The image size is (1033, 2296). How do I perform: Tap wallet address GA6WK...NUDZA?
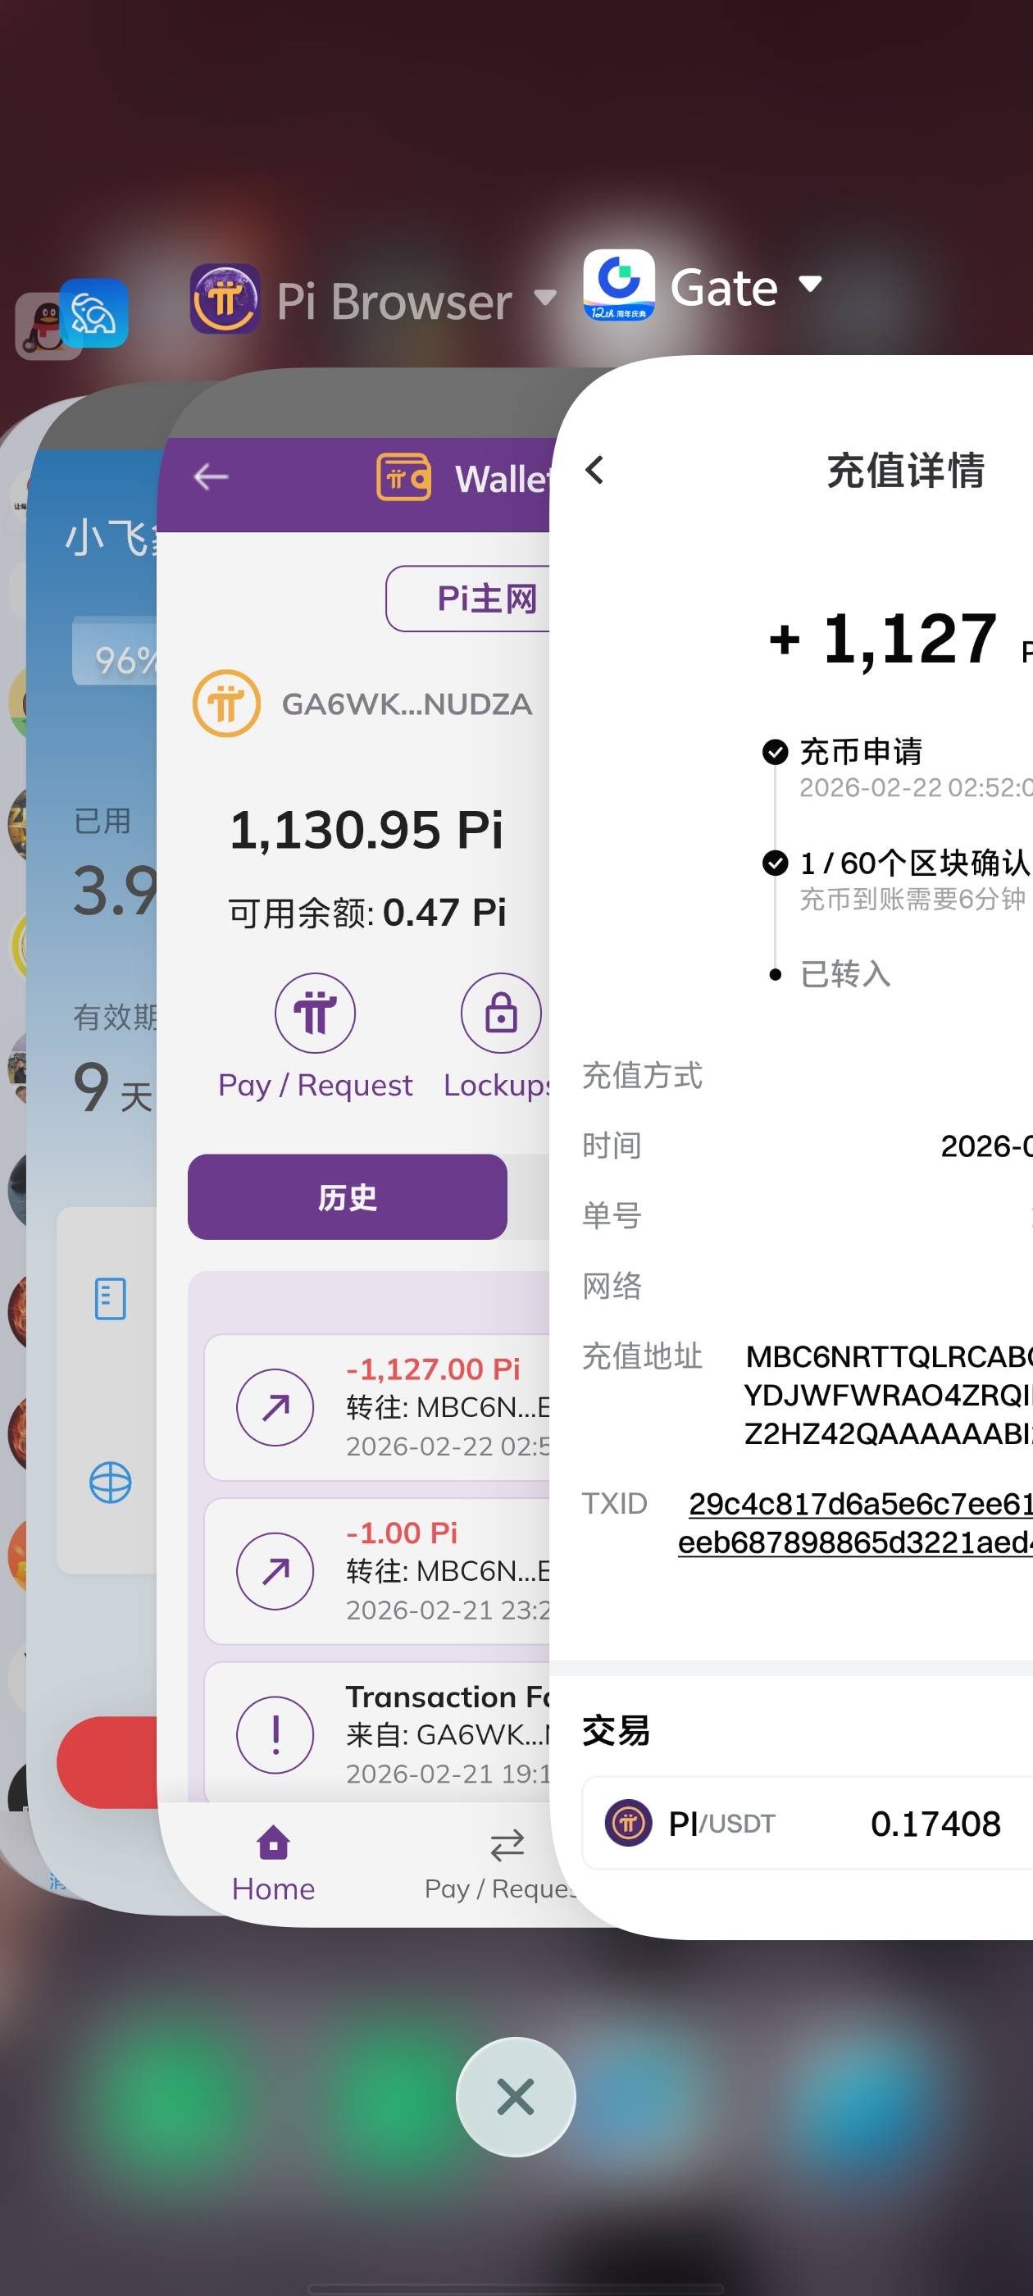pos(407,704)
